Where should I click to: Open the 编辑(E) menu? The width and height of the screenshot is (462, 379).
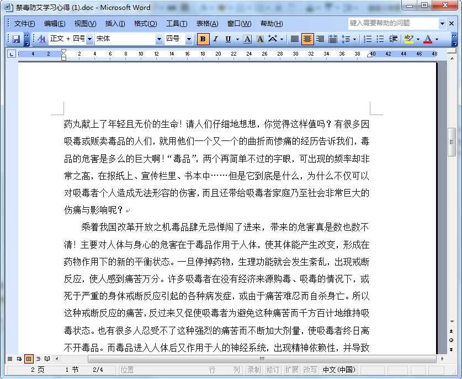click(55, 24)
